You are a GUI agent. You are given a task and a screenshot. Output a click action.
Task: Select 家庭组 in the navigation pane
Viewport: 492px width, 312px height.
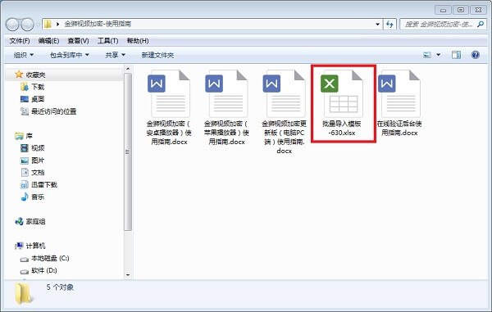pos(35,221)
